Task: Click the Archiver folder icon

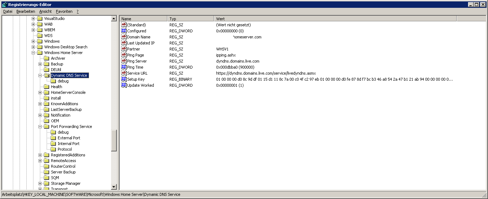Action: coord(46,58)
